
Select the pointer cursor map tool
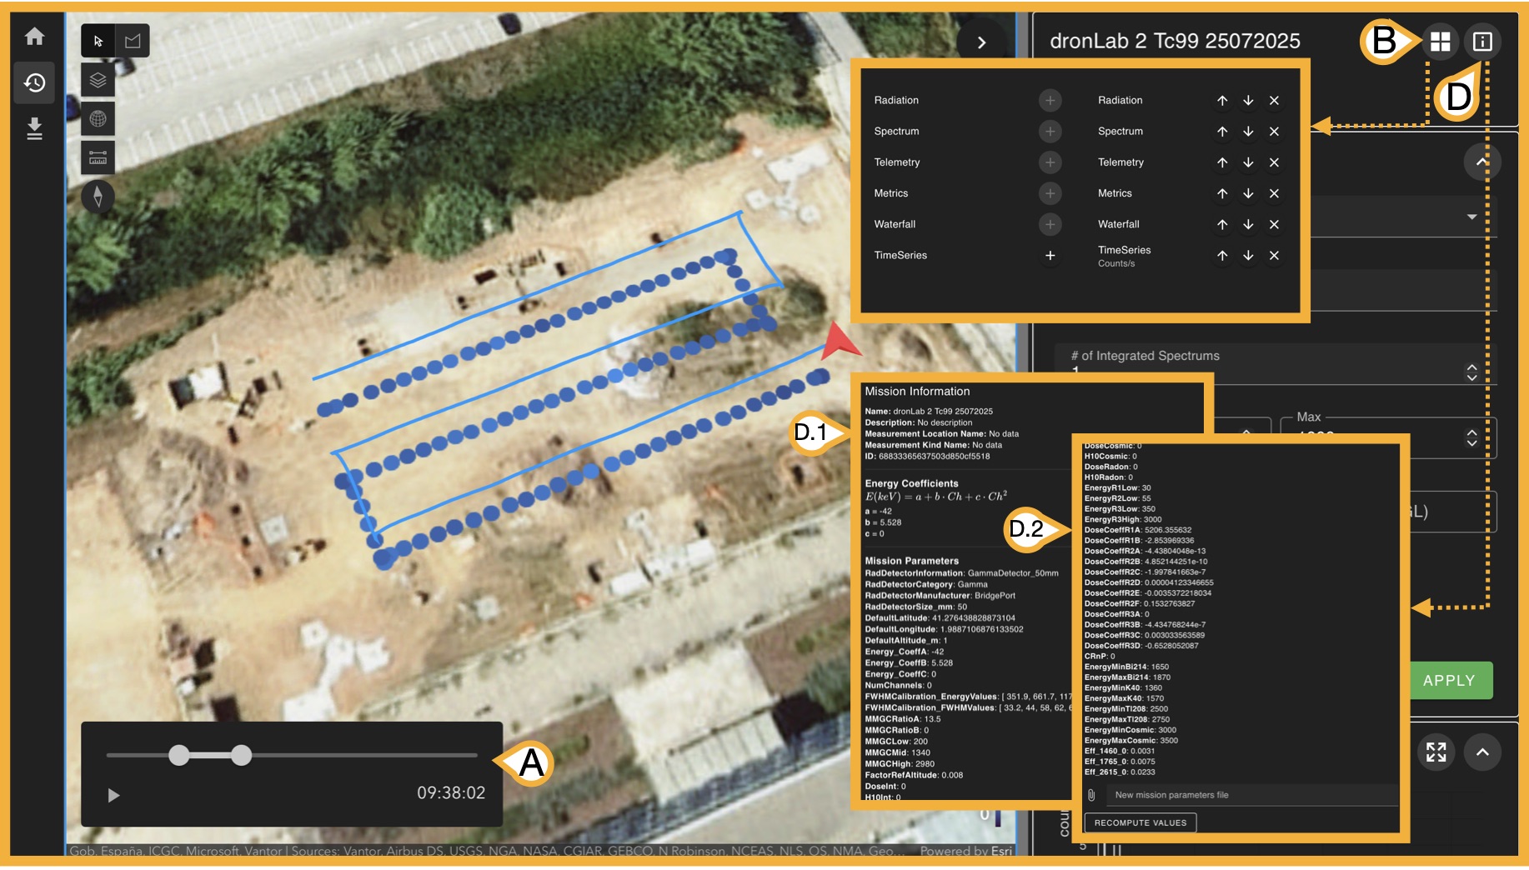tap(98, 41)
